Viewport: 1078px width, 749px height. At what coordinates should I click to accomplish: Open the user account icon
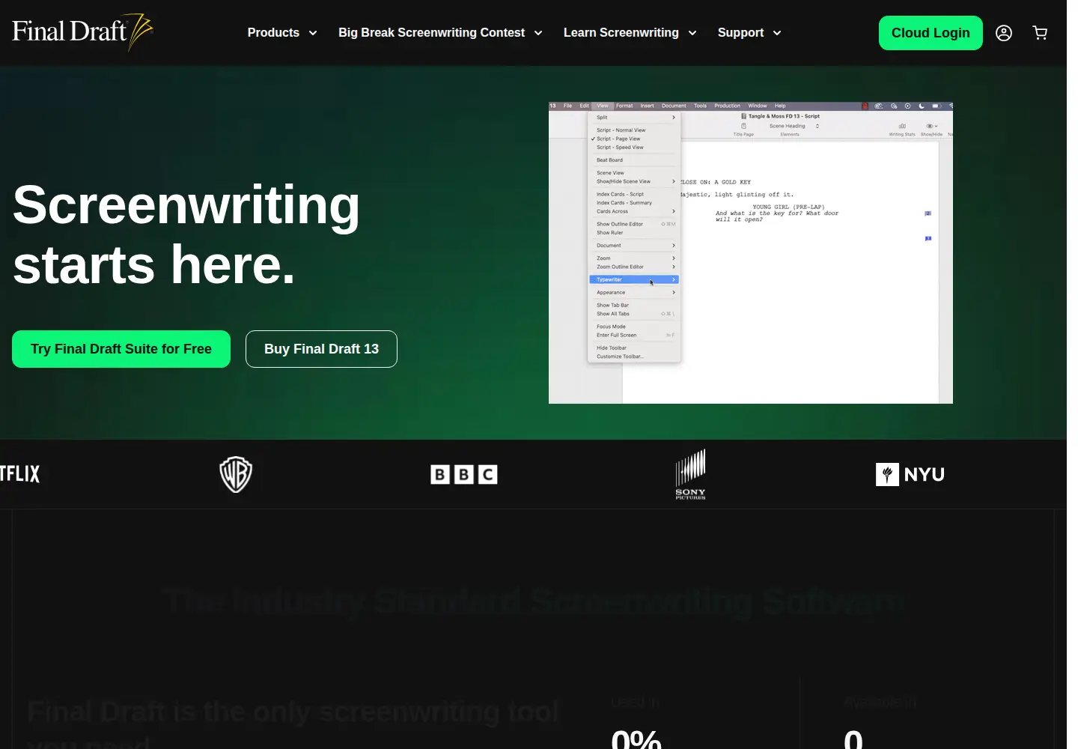[1004, 33]
